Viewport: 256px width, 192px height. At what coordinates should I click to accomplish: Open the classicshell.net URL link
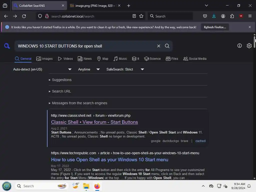point(90,115)
